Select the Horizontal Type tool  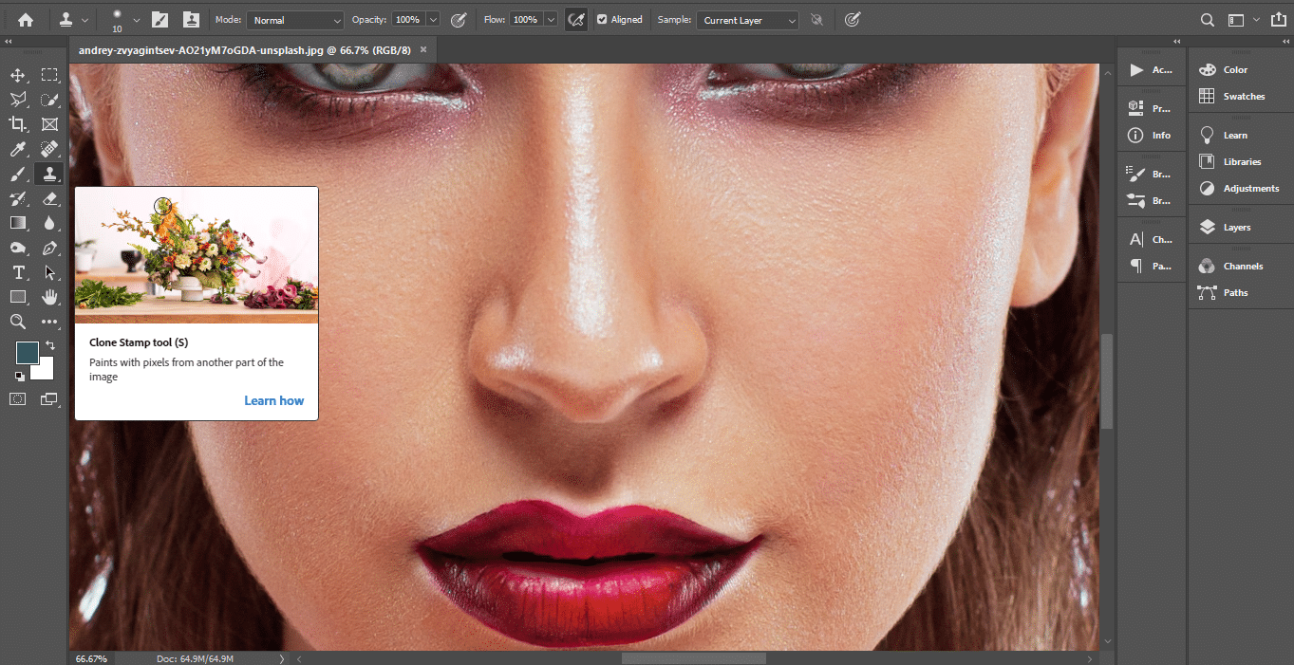pos(17,272)
